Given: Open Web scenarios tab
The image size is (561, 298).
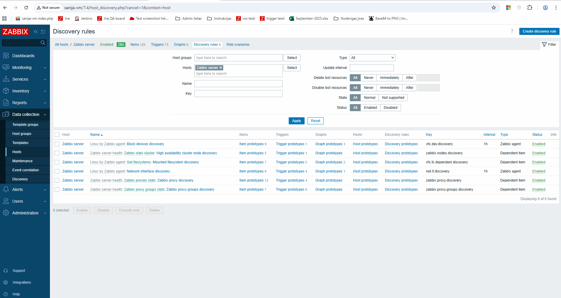Looking at the screenshot, I should point(238,45).
